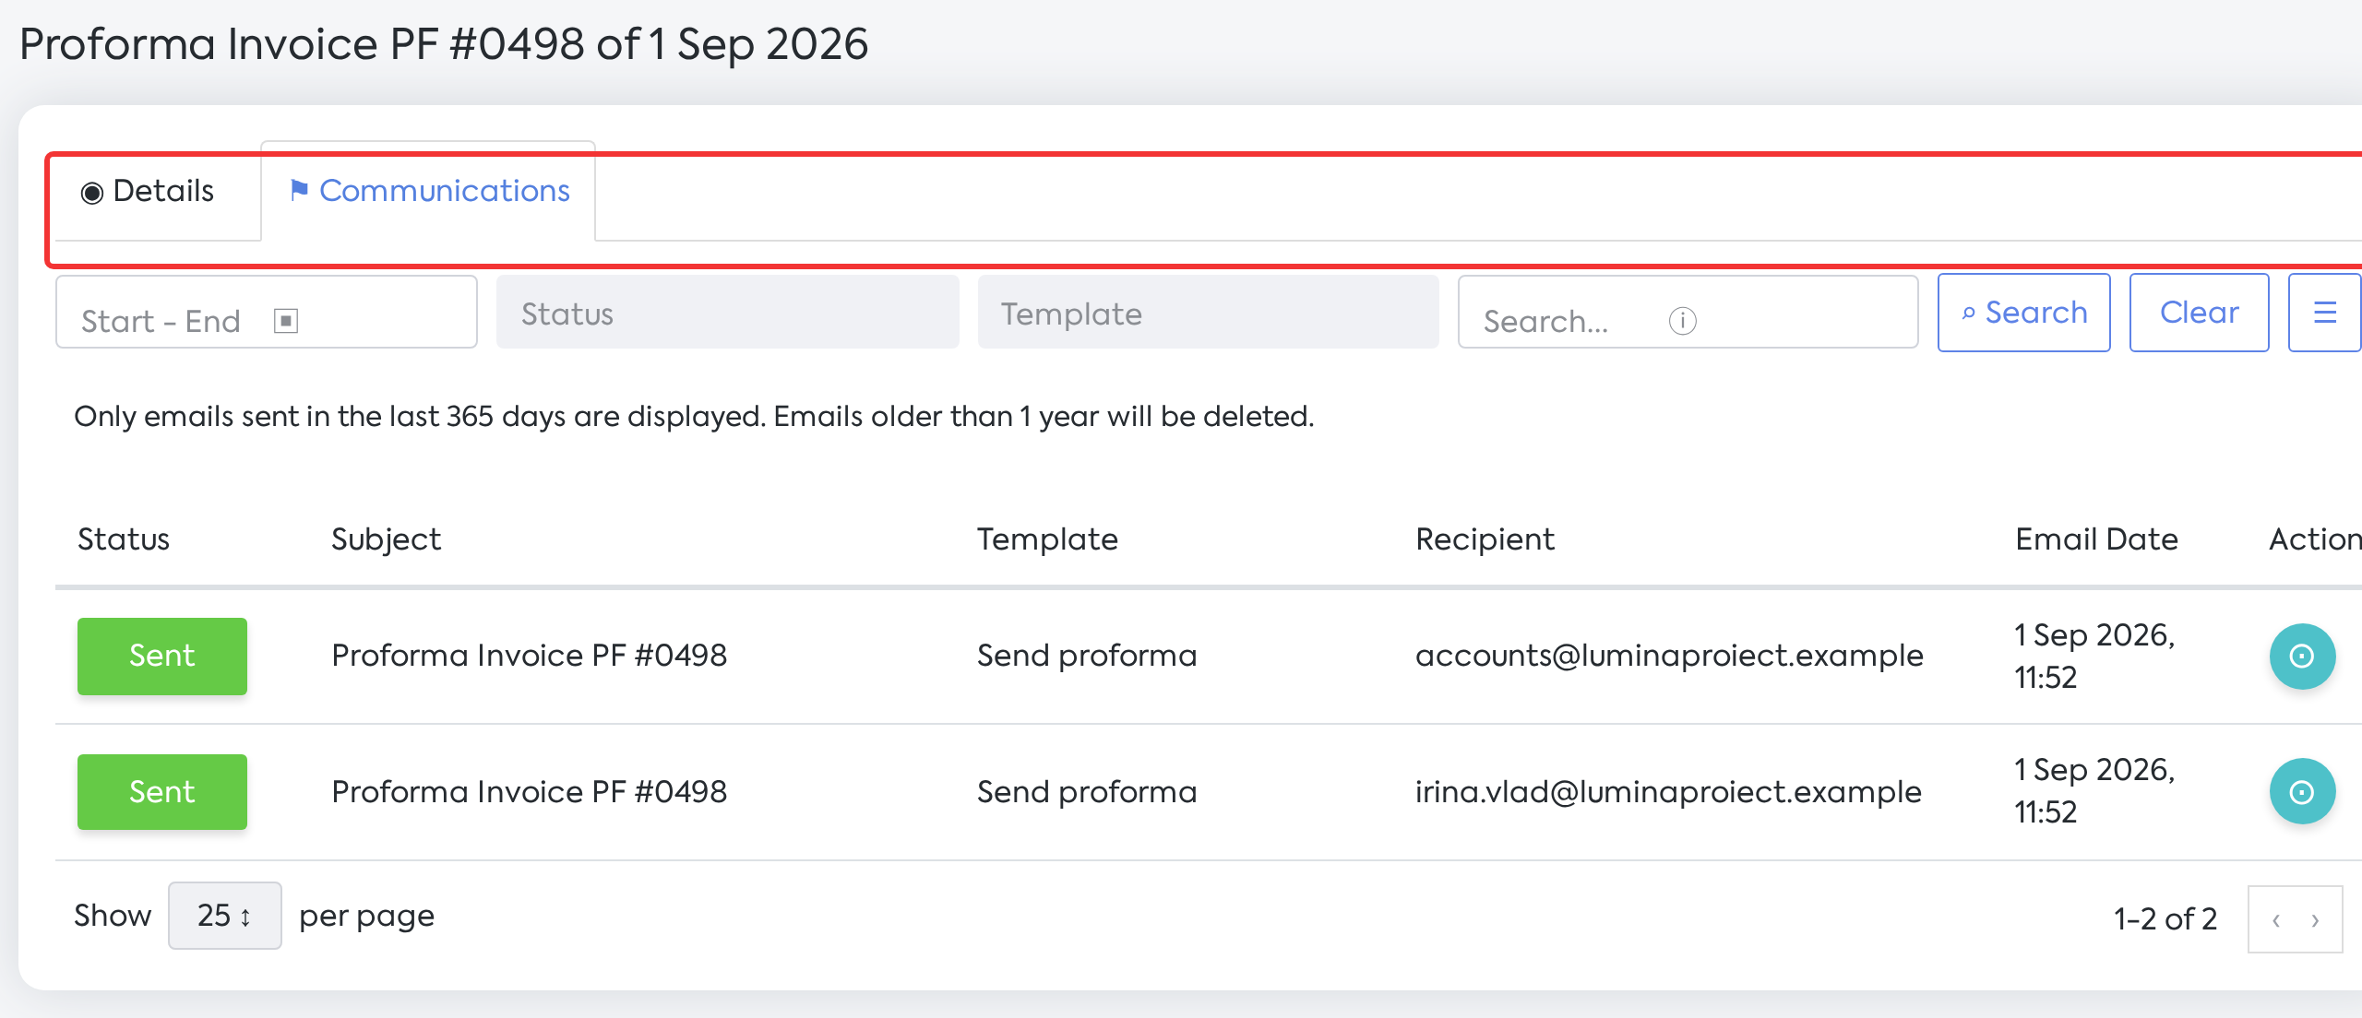This screenshot has height=1018, width=2362.
Task: Click subject in irina.vlad@luminaproiect.example row
Action: 529,792
